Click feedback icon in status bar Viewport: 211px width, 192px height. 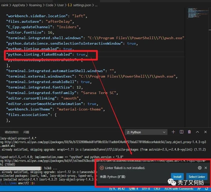199,189
